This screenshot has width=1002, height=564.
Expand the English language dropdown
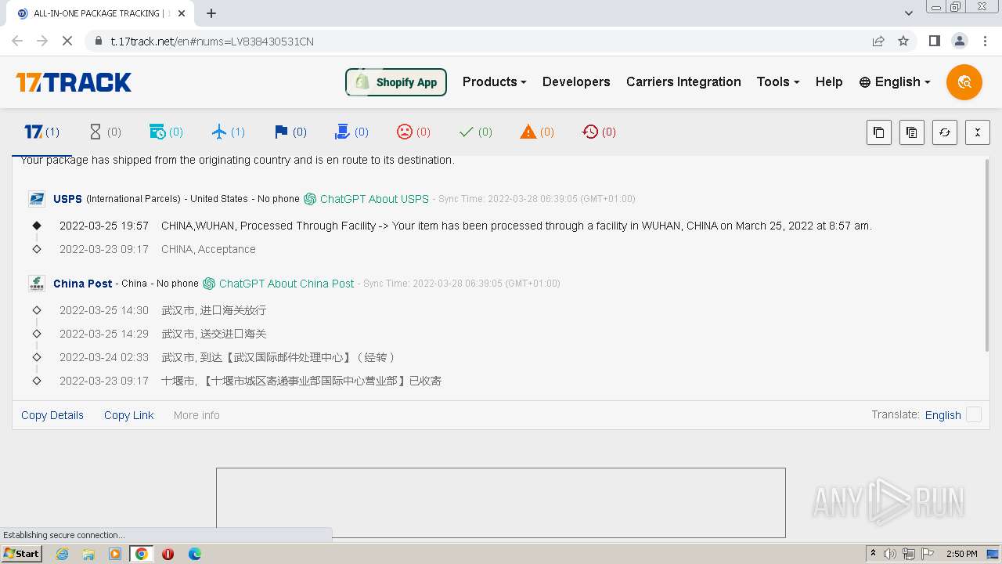895,81
